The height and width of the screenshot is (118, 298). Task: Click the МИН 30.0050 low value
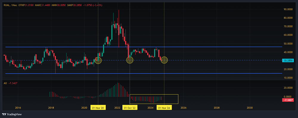pyautogui.click(x=58, y=5)
